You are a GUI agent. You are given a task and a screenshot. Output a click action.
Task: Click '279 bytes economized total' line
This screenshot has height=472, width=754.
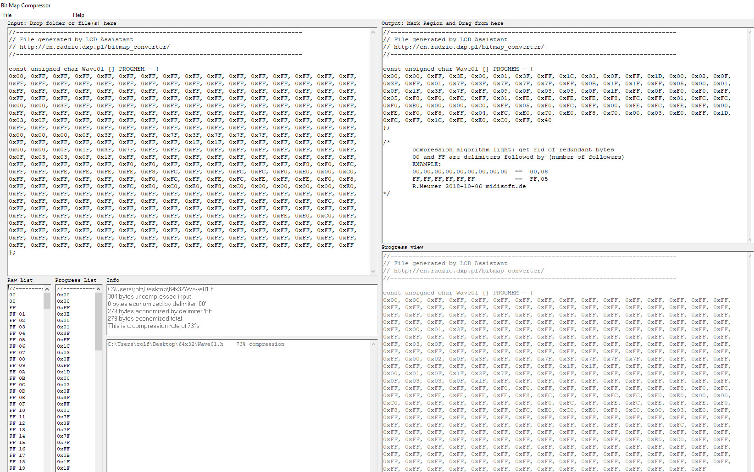[145, 318]
